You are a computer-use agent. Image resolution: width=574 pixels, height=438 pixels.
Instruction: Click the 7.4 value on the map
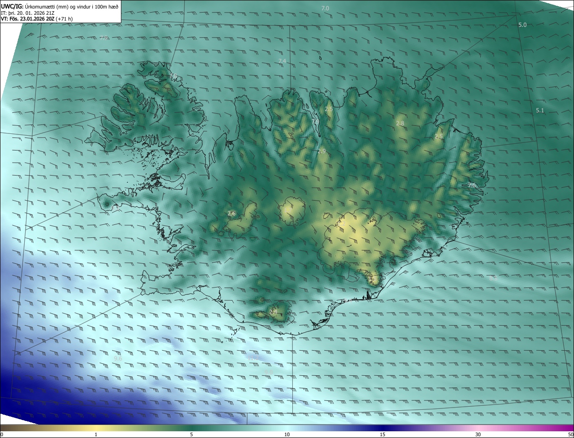tap(282, 61)
